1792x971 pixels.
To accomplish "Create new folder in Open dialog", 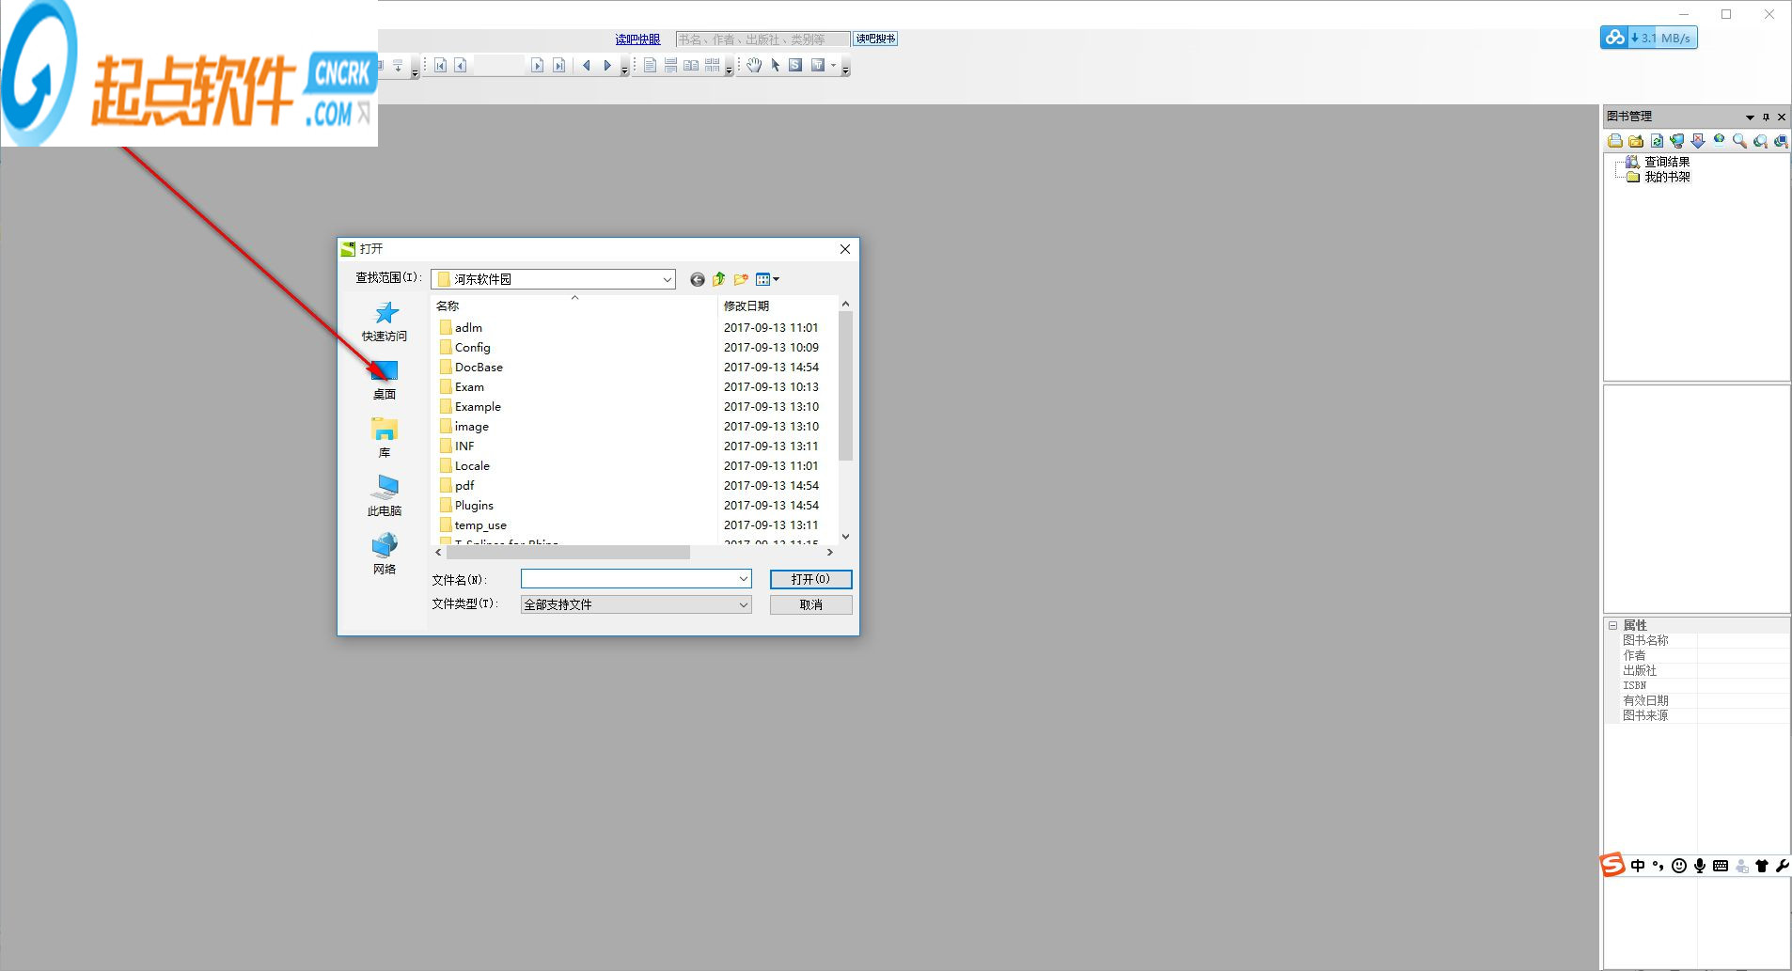I will pos(741,279).
